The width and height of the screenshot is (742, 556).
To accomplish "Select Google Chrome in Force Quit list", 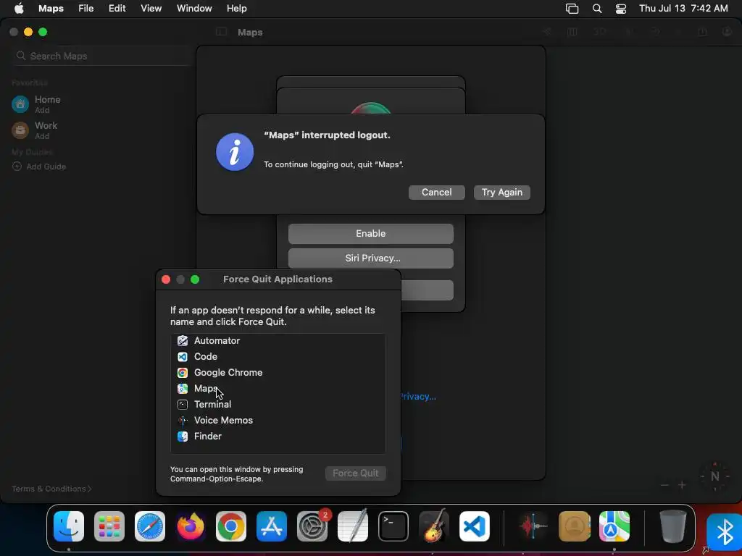I will point(278,373).
